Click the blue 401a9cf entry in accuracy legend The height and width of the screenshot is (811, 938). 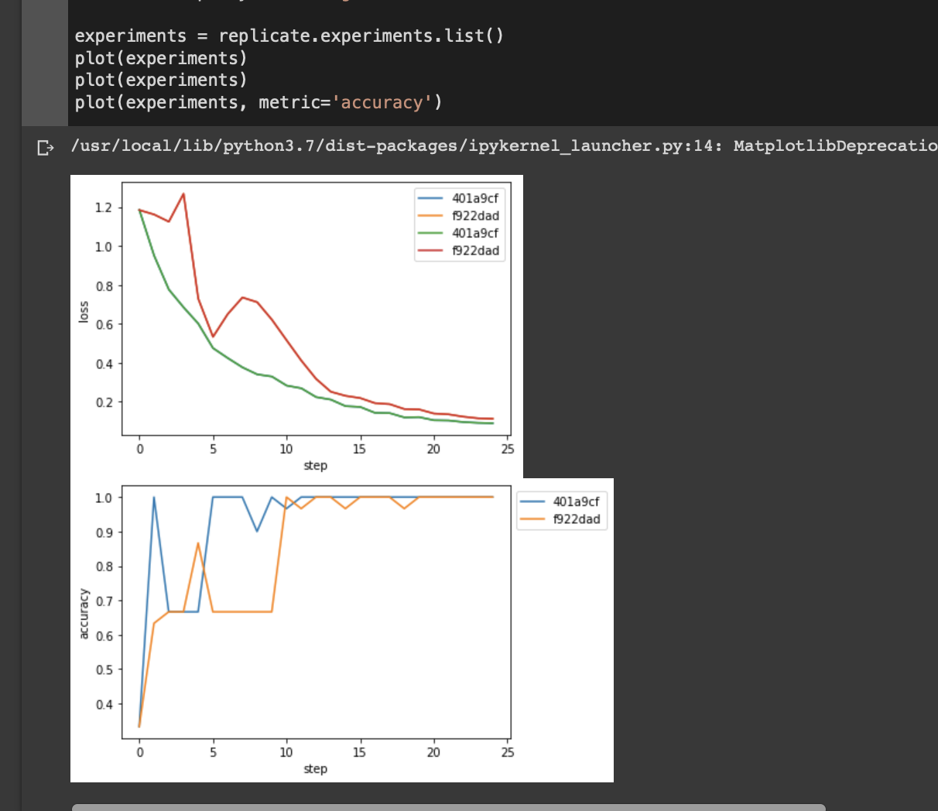(560, 501)
